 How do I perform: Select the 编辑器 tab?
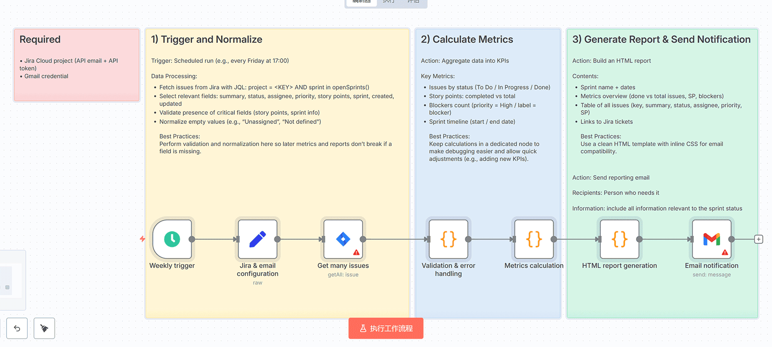point(361,2)
